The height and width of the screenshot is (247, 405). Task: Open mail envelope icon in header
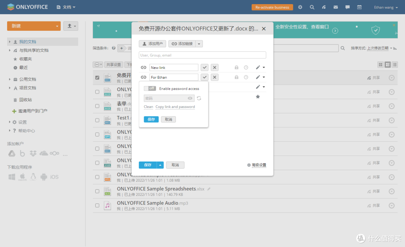(336, 7)
